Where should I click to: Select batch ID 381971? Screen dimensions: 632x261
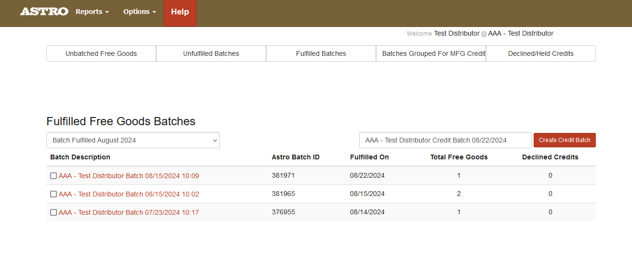point(283,176)
